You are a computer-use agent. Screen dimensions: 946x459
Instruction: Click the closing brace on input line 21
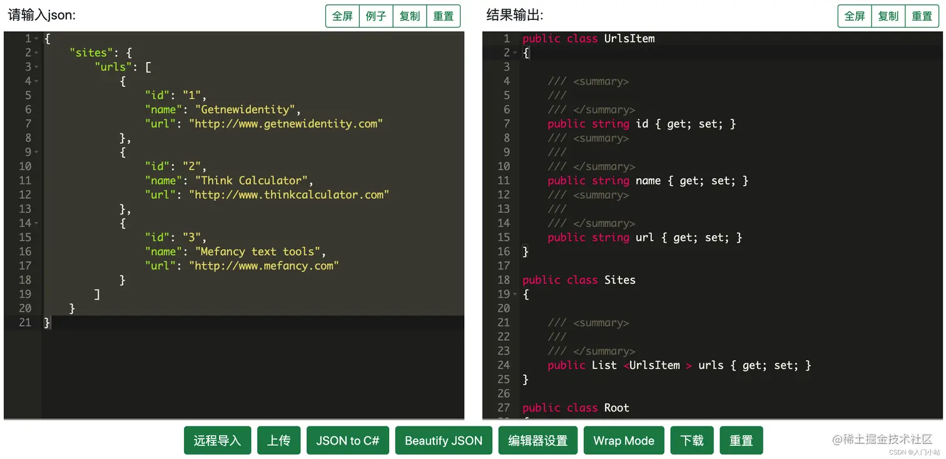click(47, 323)
